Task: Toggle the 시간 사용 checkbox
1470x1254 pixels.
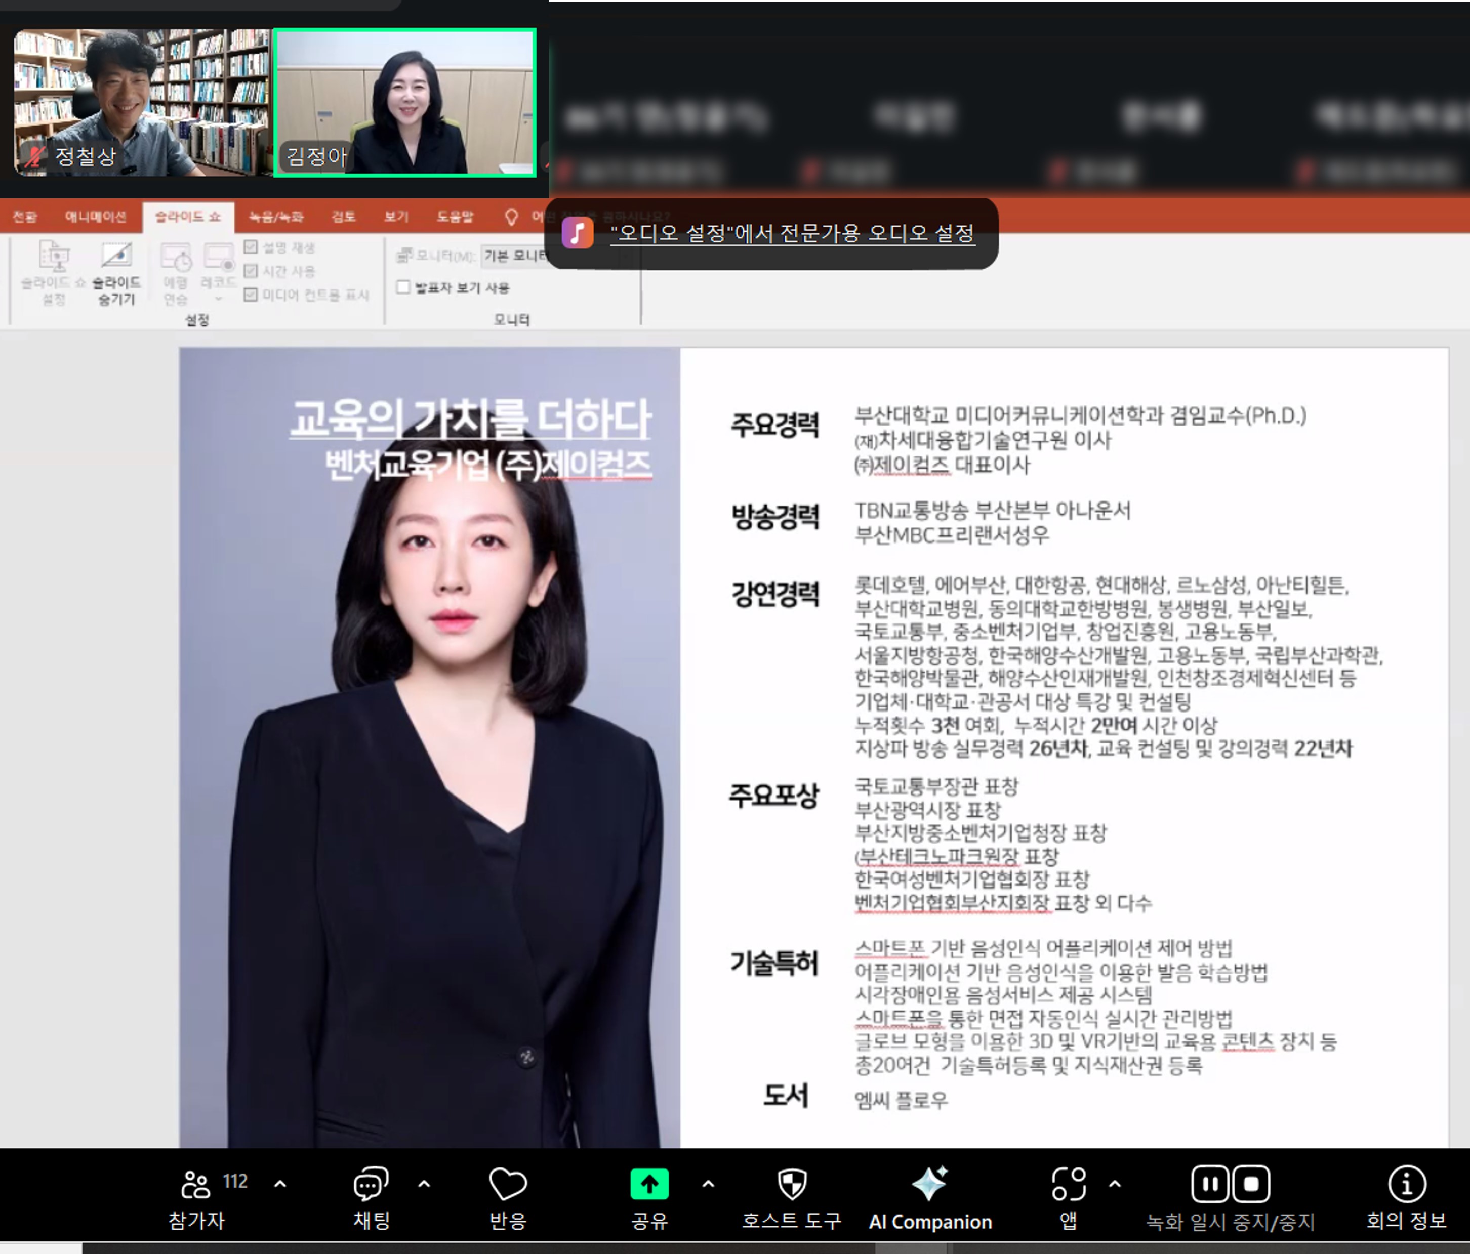Action: click(251, 271)
